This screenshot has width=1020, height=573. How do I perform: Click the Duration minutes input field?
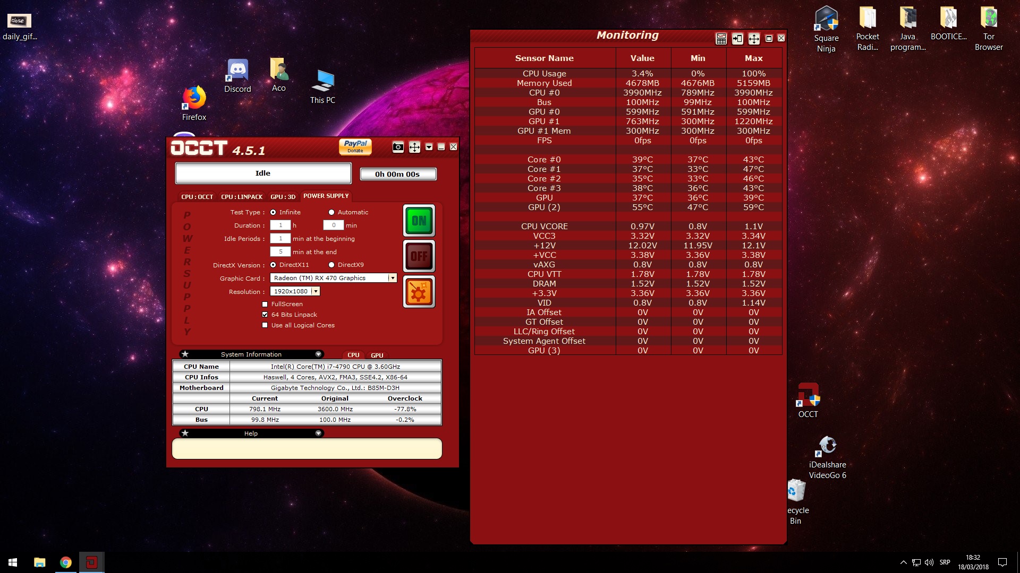pyautogui.click(x=334, y=225)
